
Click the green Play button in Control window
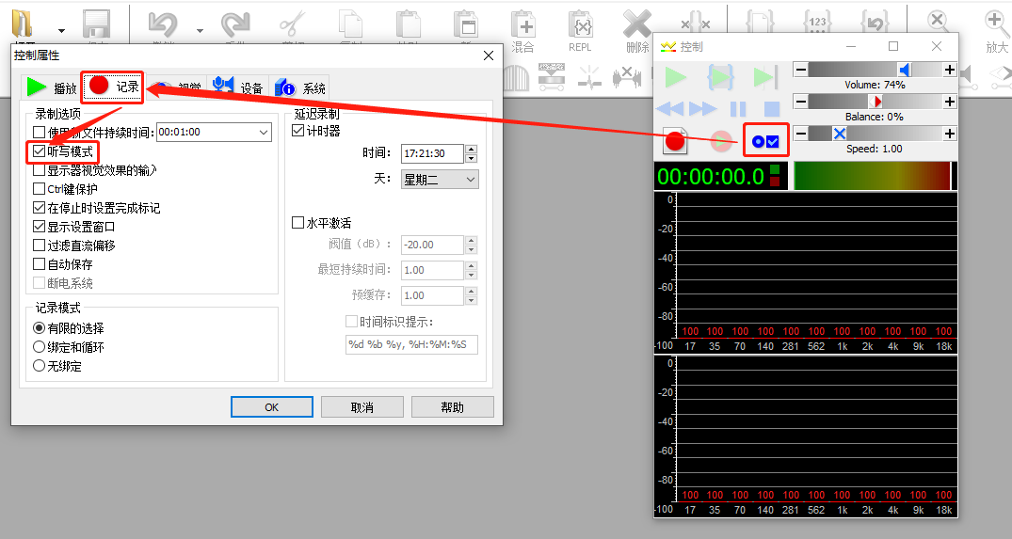point(676,77)
